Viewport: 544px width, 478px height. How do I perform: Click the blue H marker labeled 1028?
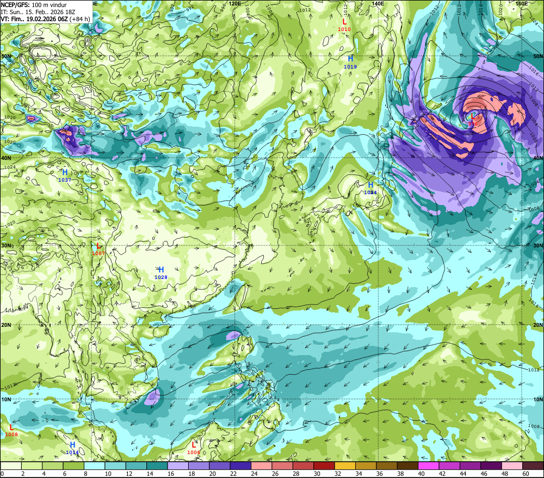click(161, 270)
